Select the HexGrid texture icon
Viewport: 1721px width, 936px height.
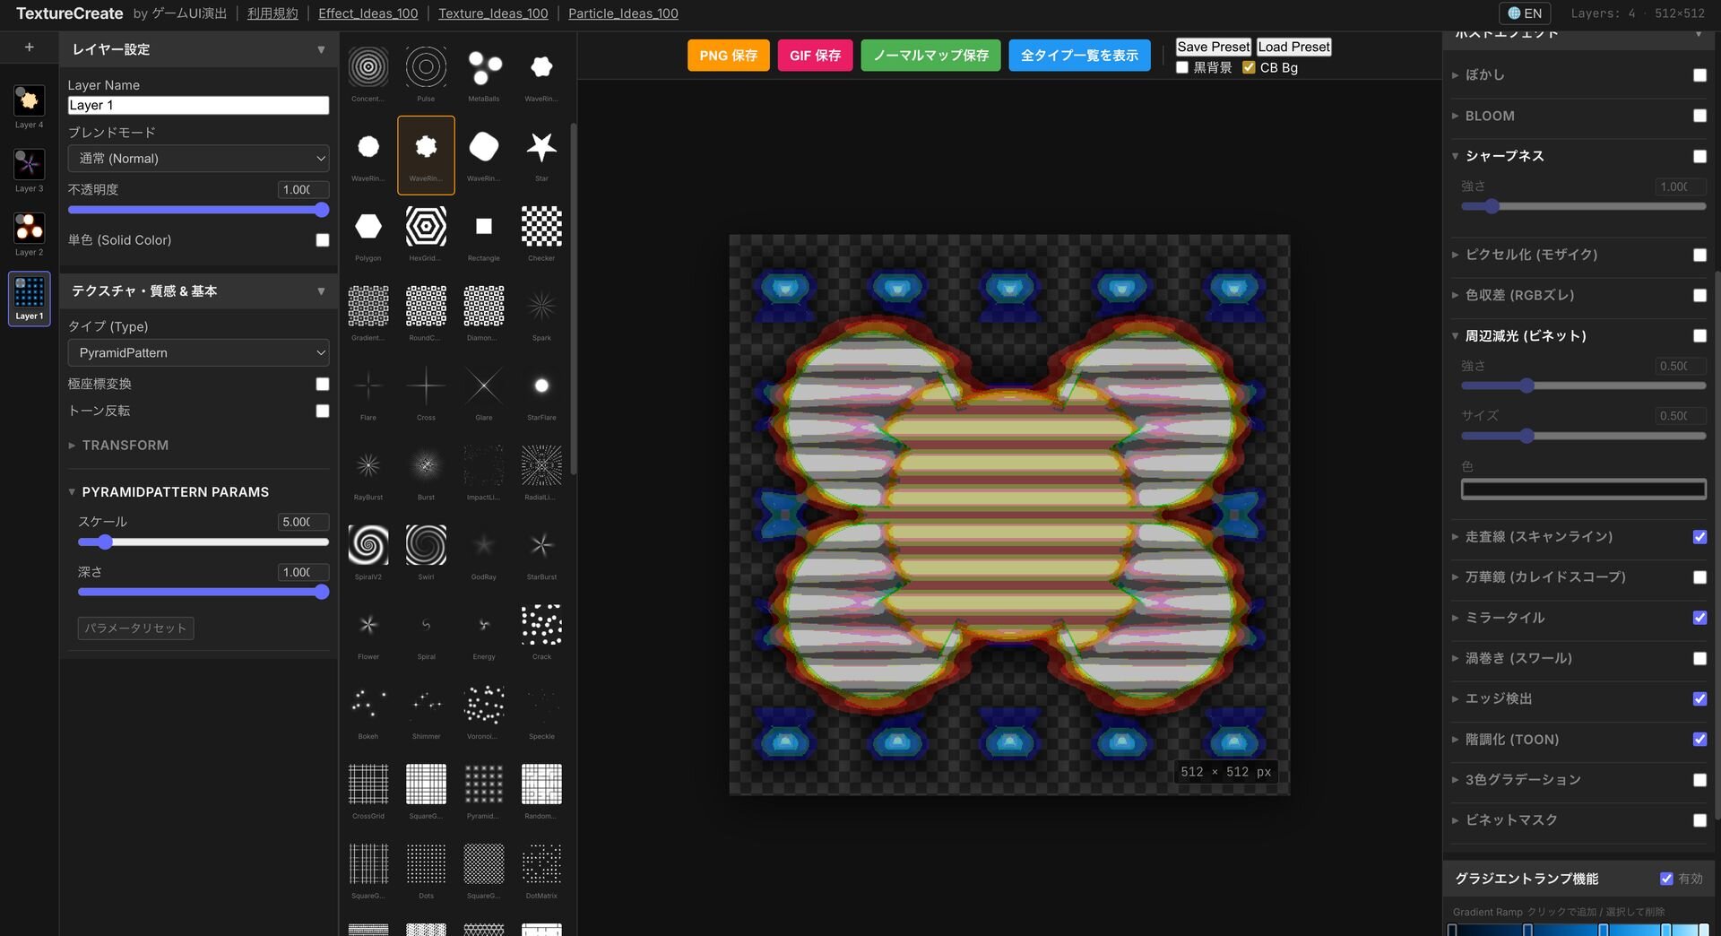tap(426, 227)
